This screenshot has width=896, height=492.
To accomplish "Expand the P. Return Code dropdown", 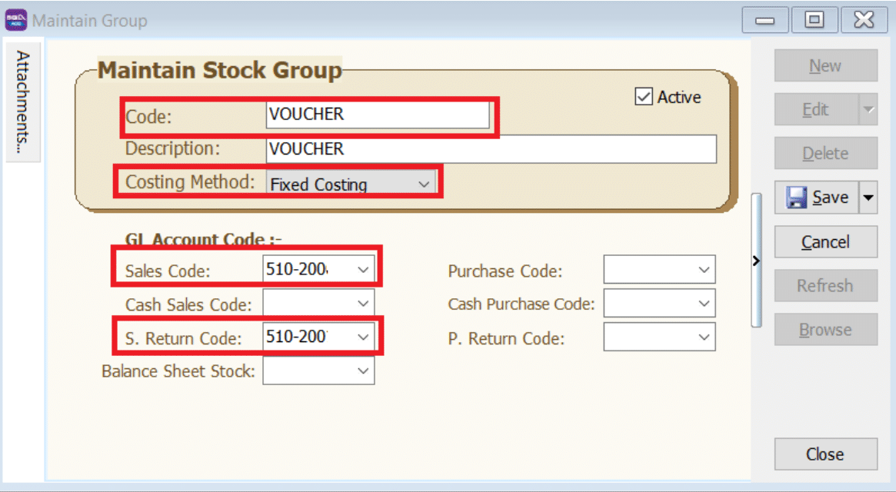I will (704, 337).
